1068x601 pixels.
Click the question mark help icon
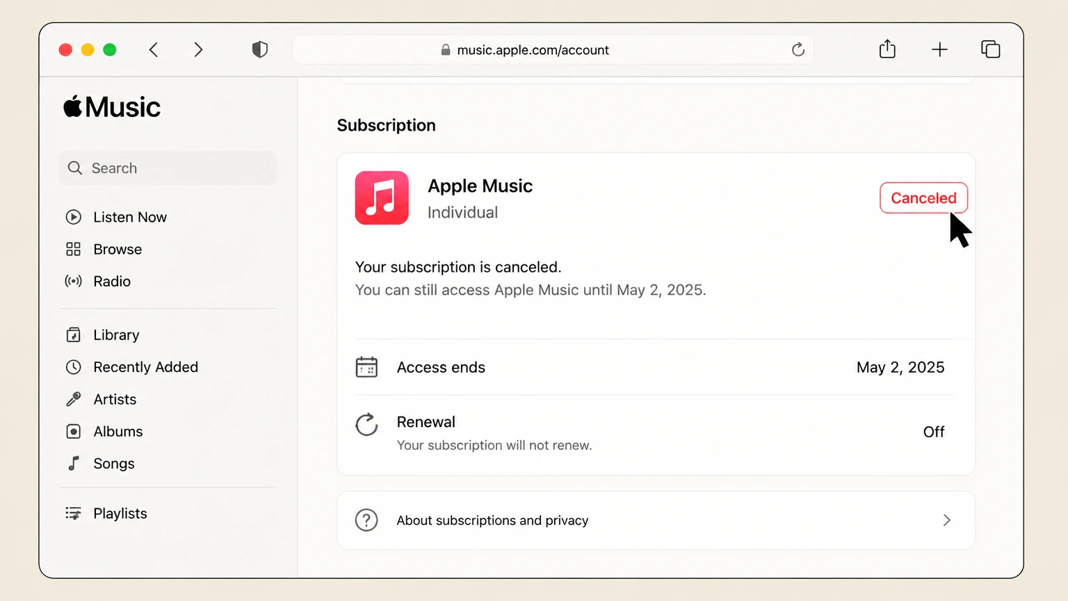click(366, 520)
